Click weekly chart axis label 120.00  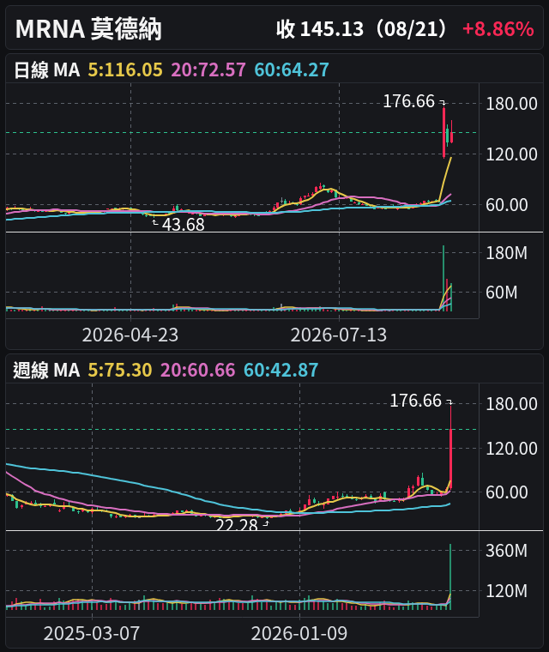[x=511, y=449]
